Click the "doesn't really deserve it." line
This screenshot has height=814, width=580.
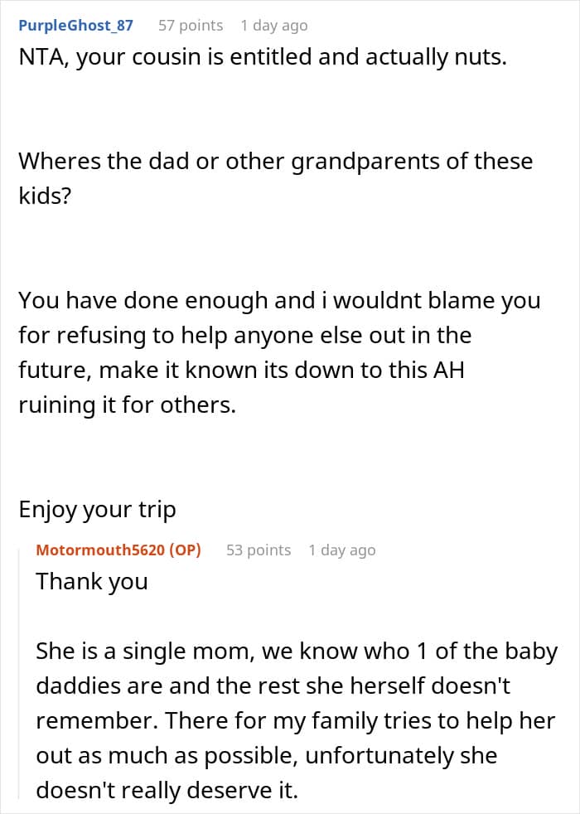point(167,791)
